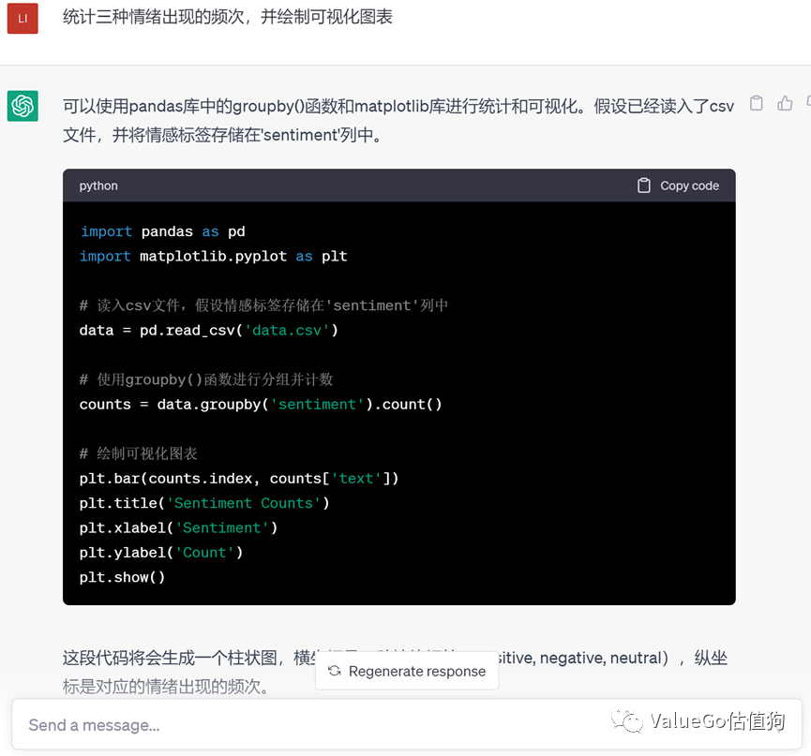Screen dimensions: 811x756
Task: Give the response a thumbs up
Action: pyautogui.click(x=785, y=104)
